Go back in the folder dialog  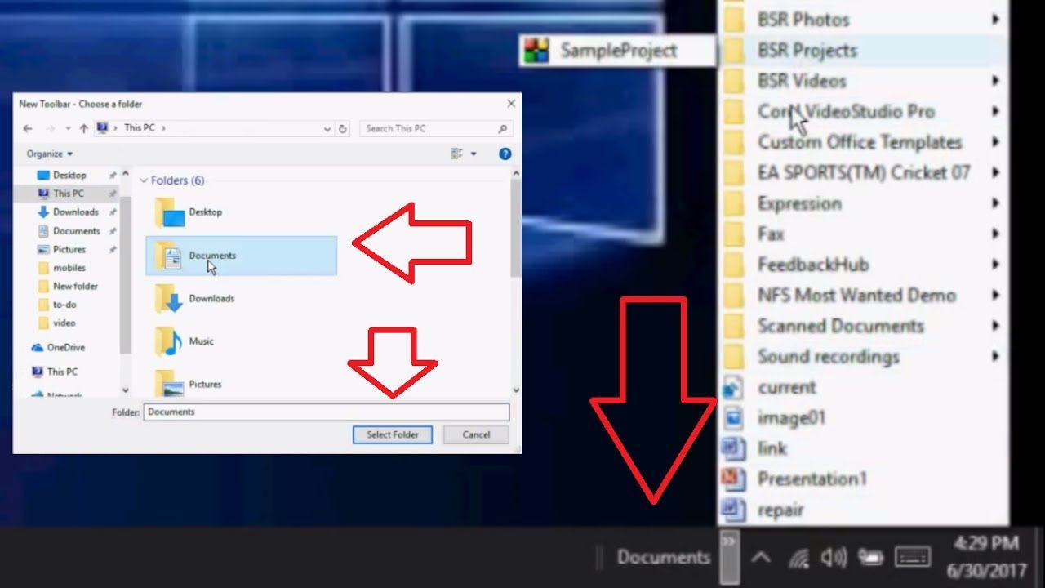pos(28,128)
